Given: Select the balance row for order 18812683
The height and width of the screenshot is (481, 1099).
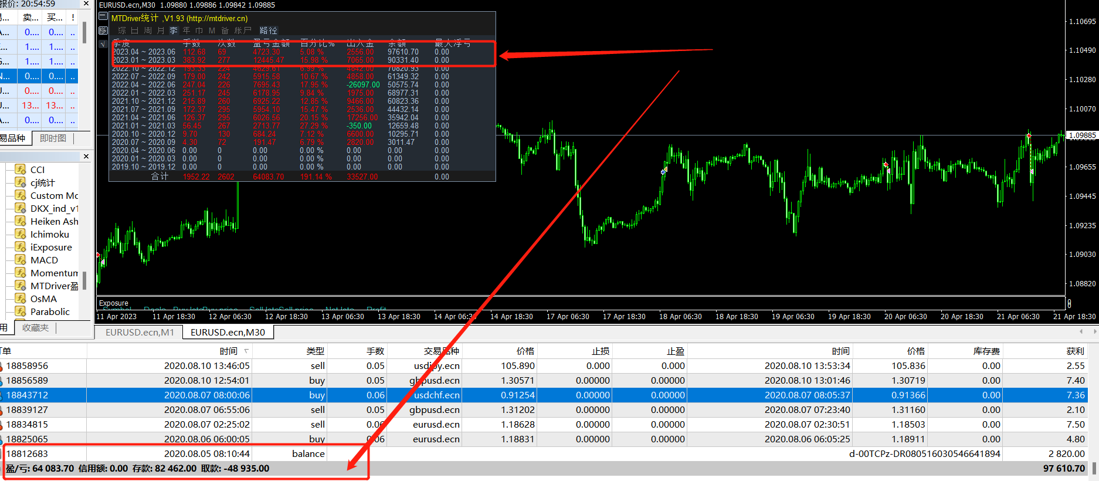Looking at the screenshot, I should click(x=545, y=453).
